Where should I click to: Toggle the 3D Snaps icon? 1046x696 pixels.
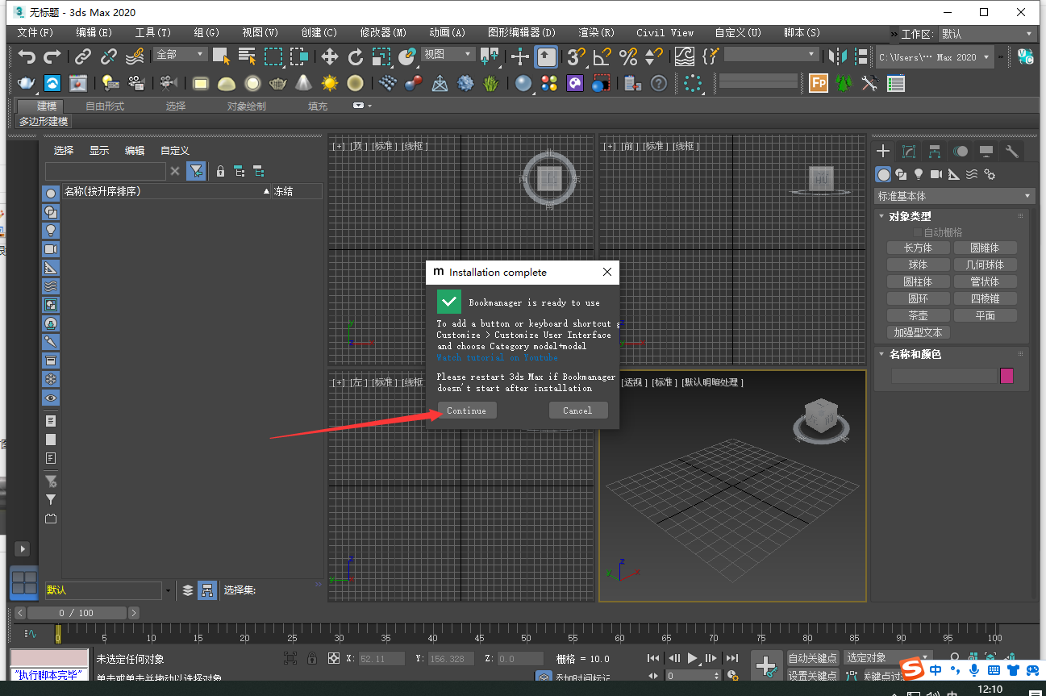[576, 56]
